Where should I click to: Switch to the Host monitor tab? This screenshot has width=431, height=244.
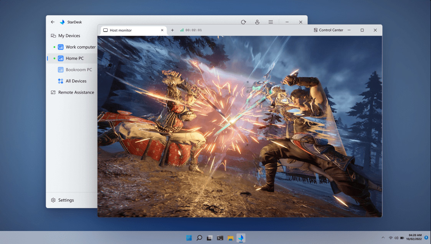tap(134, 30)
